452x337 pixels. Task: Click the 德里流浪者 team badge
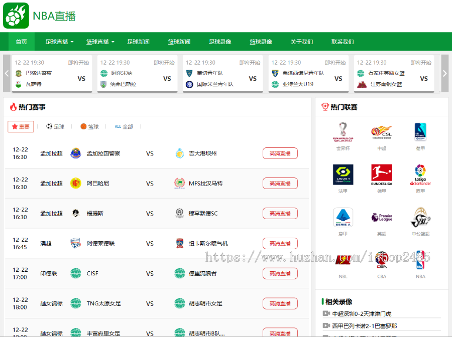[180, 273]
